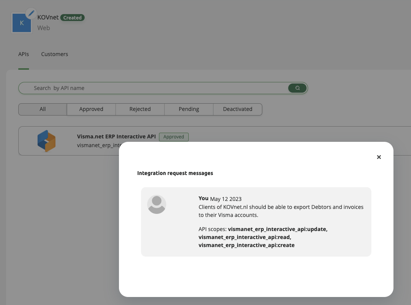Click into the API name search field
411x305 pixels.
pyautogui.click(x=153, y=88)
